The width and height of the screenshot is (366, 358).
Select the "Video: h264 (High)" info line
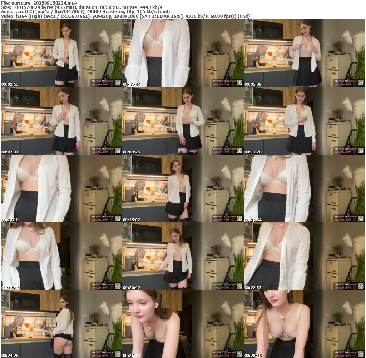point(125,16)
